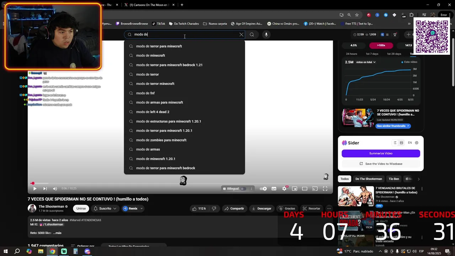Click "See similar thumbnails" button
455x256 pixels.
coord(393,126)
